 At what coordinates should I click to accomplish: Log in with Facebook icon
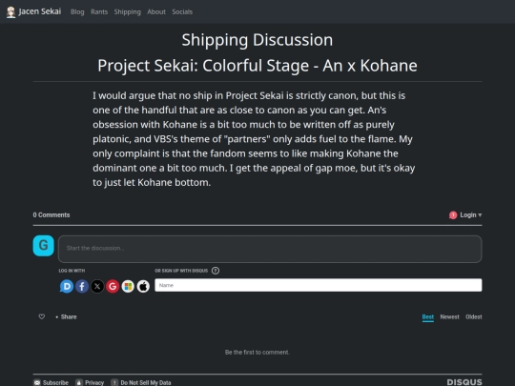click(x=82, y=286)
